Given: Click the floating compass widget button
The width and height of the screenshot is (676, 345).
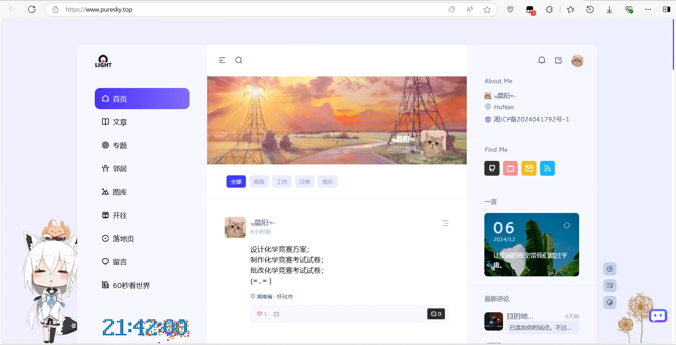Looking at the screenshot, I should 610,302.
